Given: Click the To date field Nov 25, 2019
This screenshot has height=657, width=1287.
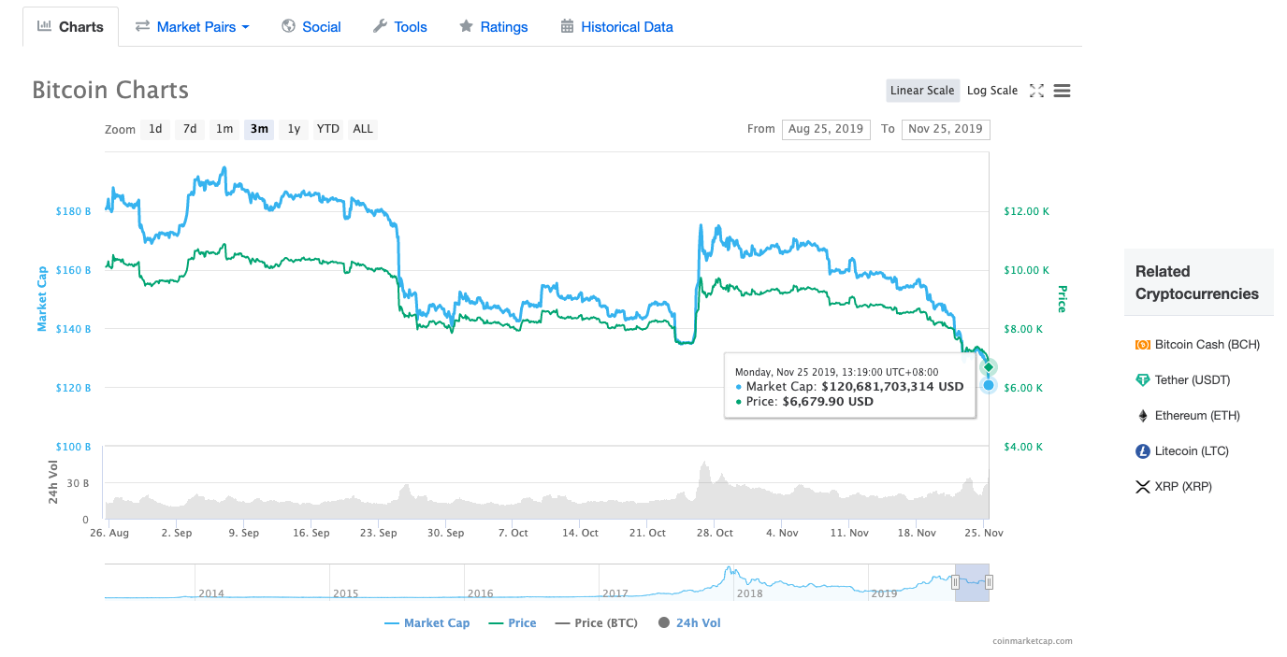Looking at the screenshot, I should (x=946, y=129).
